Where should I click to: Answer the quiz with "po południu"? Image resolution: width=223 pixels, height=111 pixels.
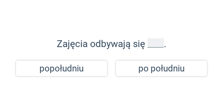pyautogui.click(x=161, y=68)
